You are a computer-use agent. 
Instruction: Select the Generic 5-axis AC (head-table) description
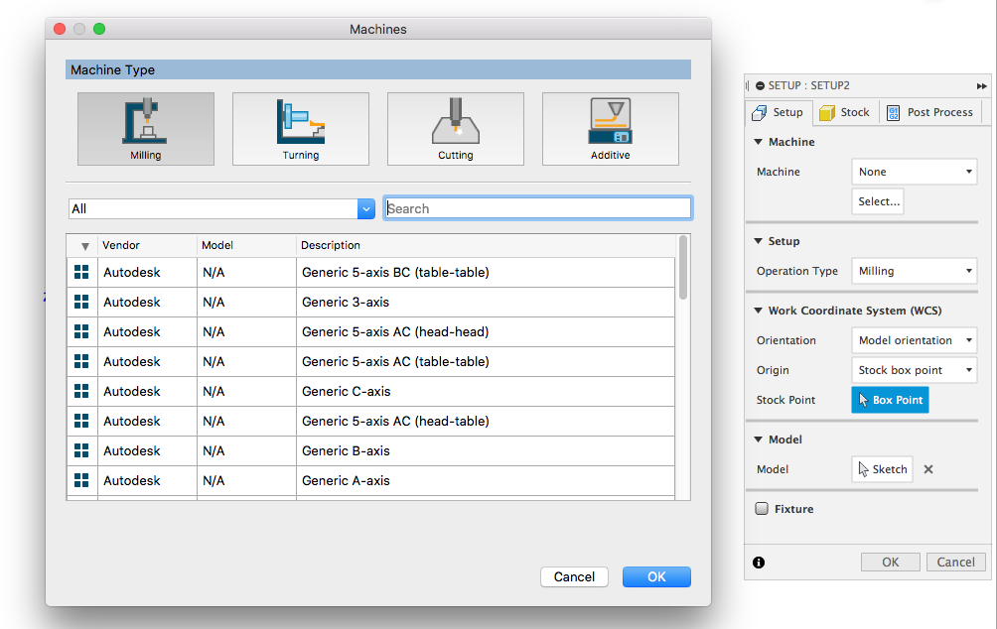tap(395, 421)
